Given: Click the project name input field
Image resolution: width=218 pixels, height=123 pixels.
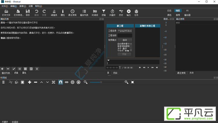Looking at the screenshot, I should [x=125, y=36].
